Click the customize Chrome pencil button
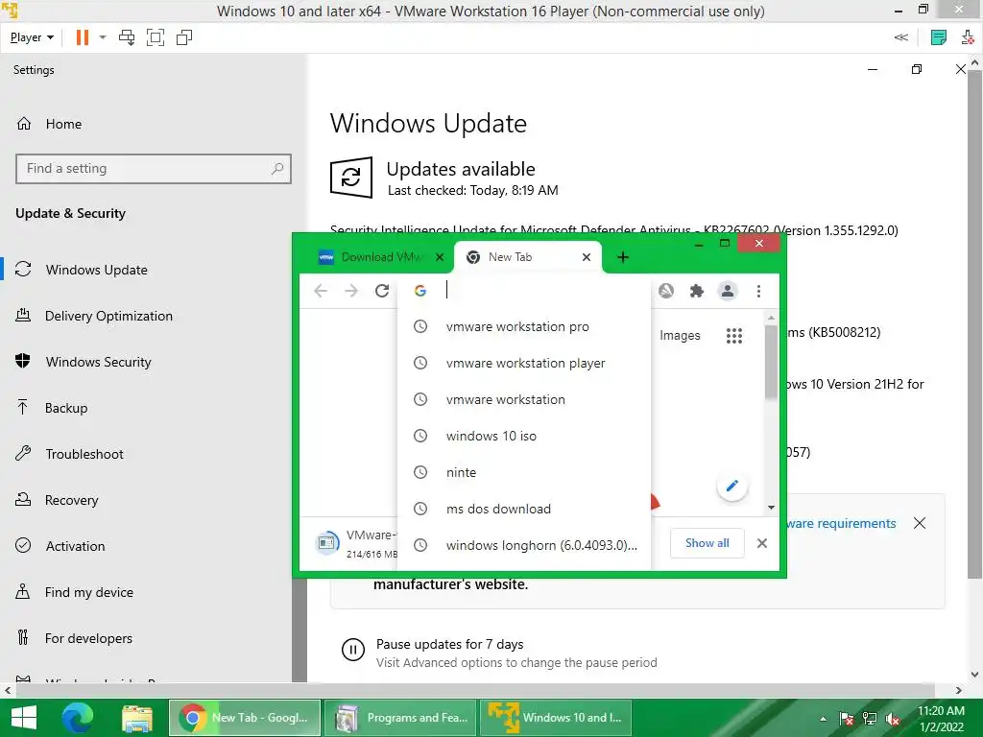983x737 pixels. click(x=731, y=486)
